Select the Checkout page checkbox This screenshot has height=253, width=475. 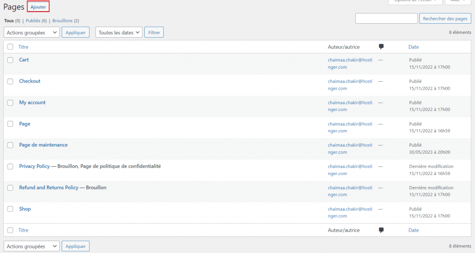[10, 81]
